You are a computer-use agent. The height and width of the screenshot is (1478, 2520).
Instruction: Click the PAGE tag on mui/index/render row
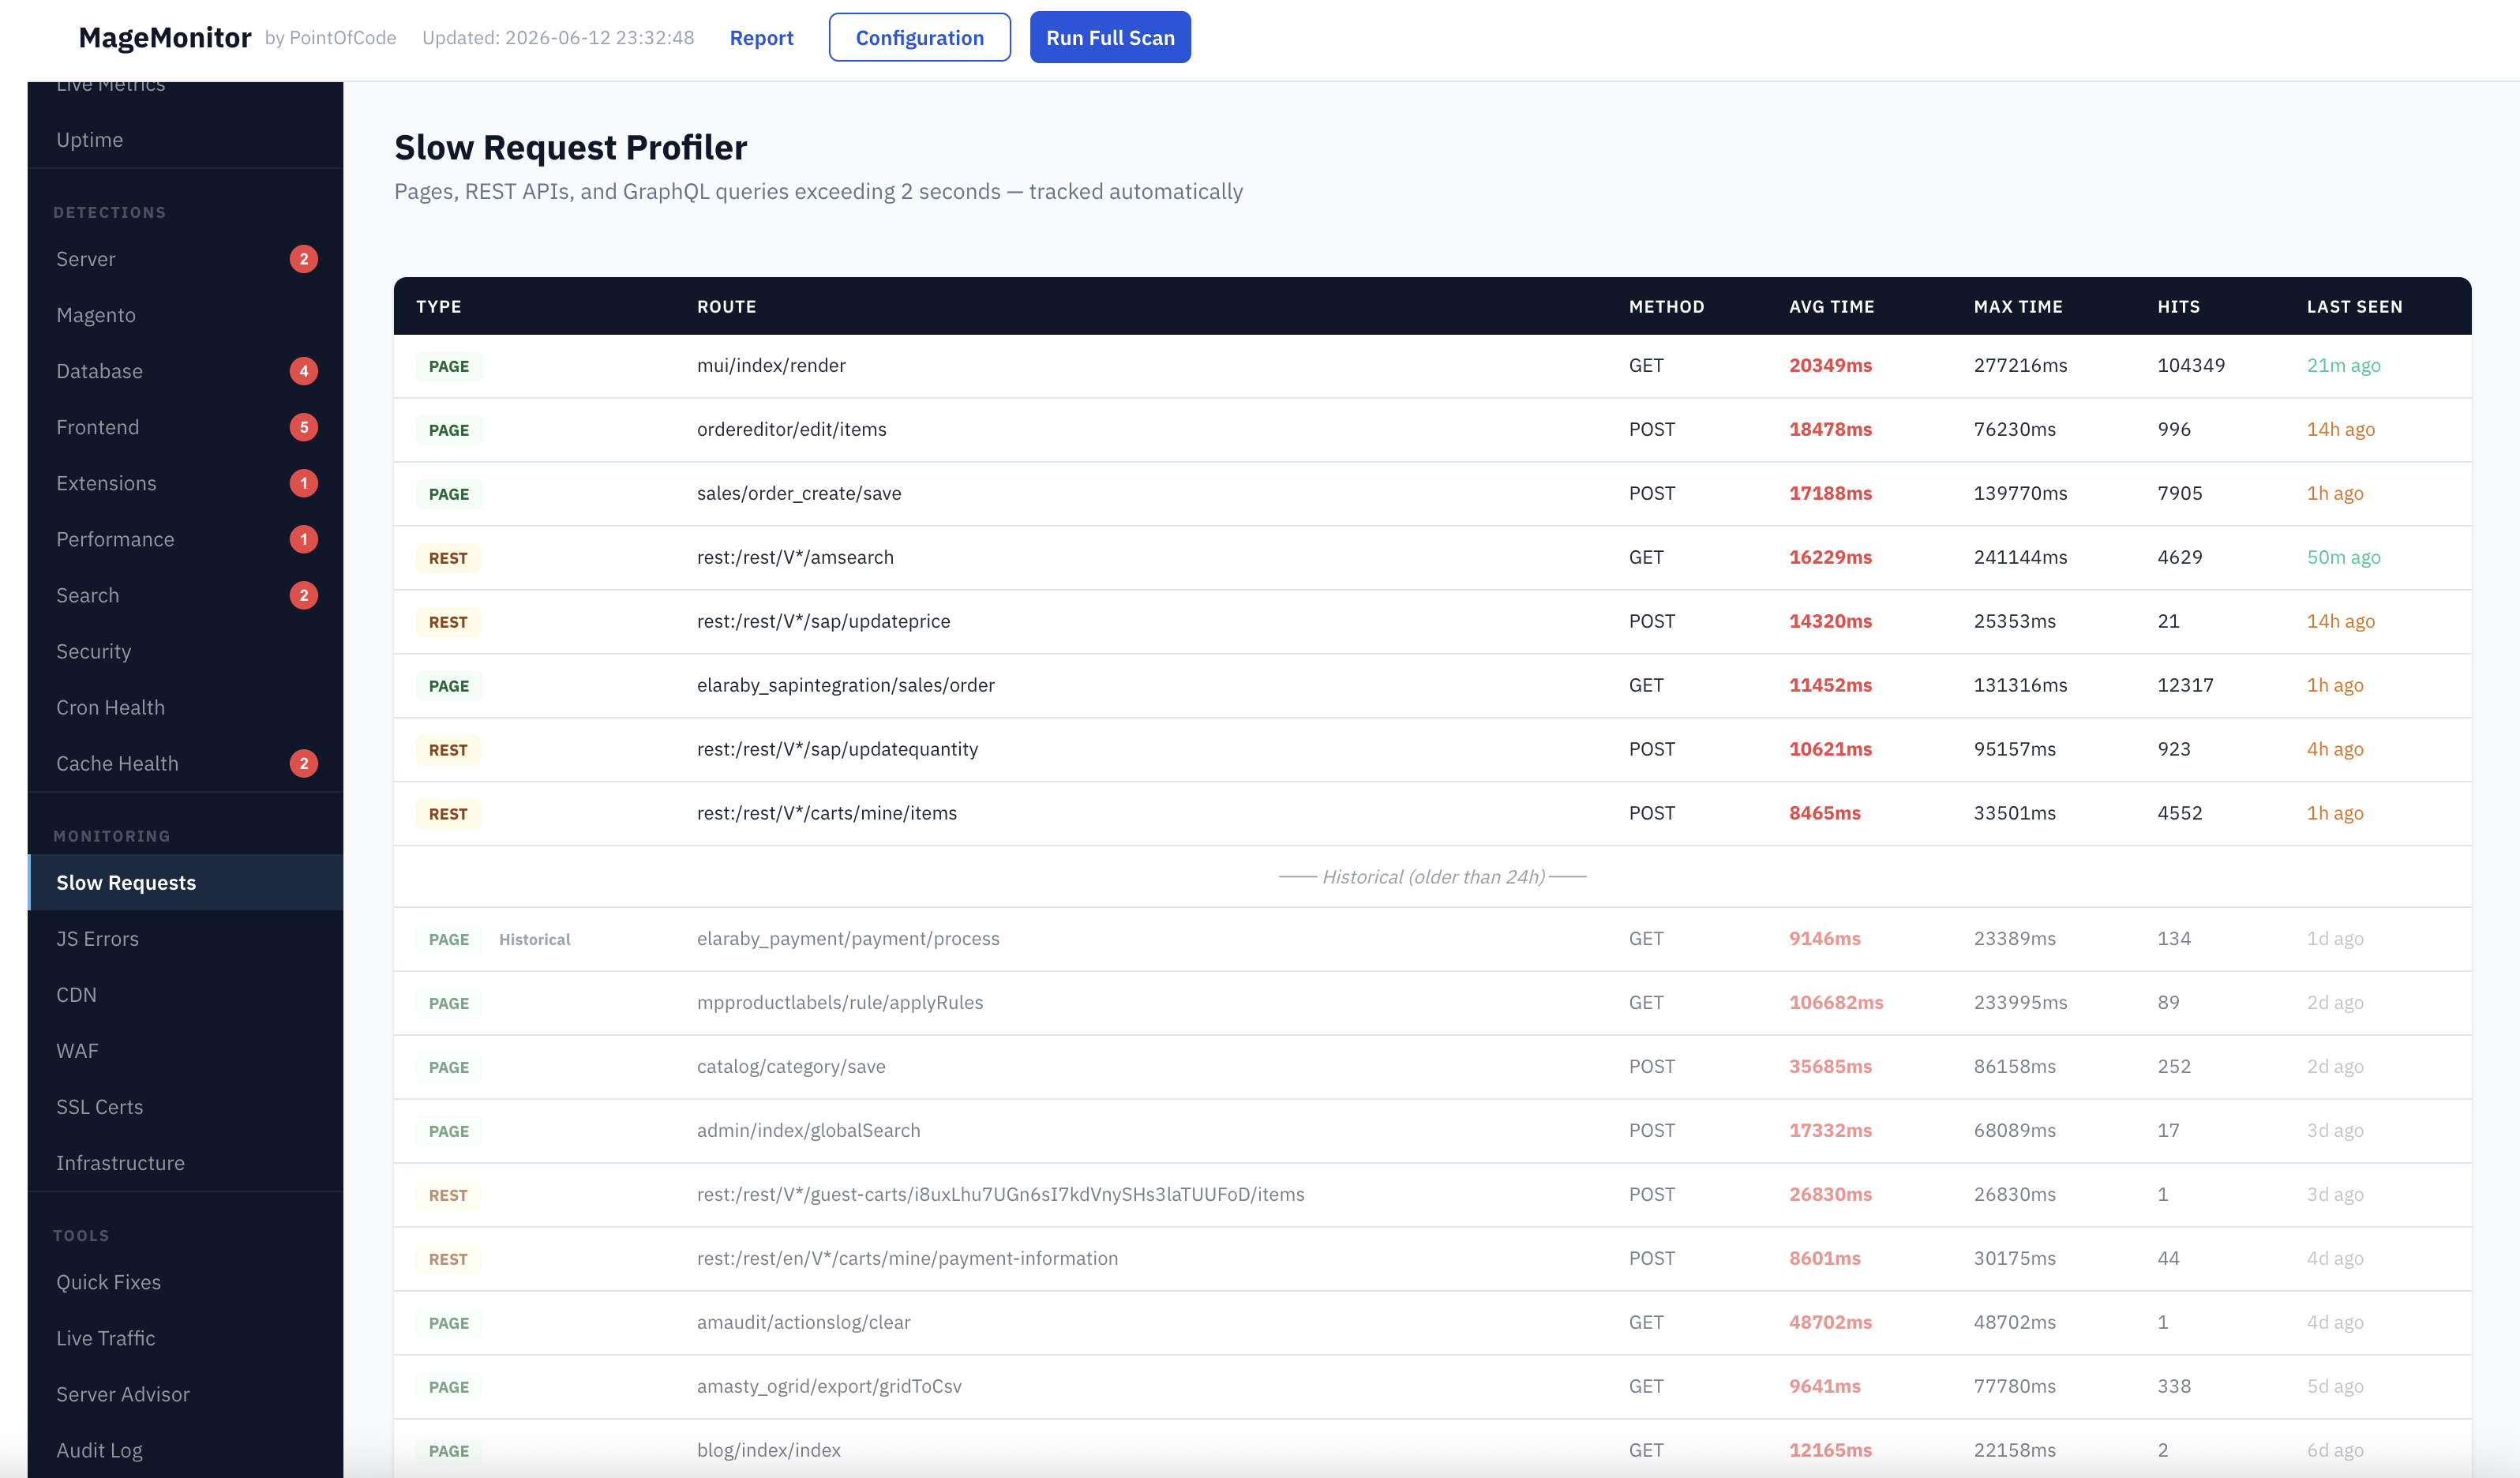pos(449,366)
